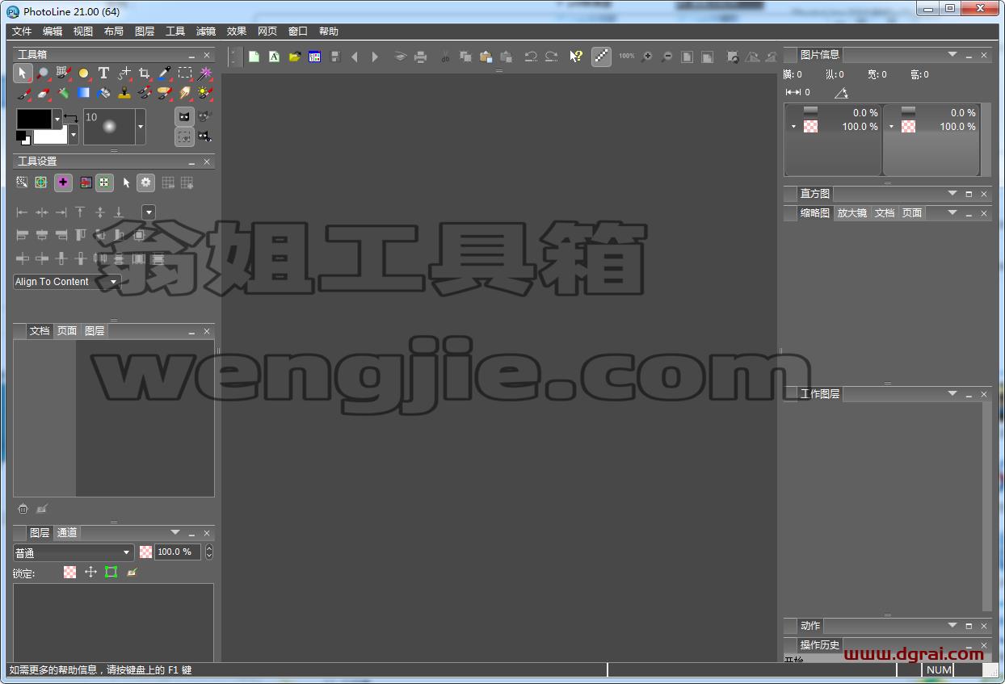Click the align top edges button
The height and width of the screenshot is (684, 1005).
point(80,212)
